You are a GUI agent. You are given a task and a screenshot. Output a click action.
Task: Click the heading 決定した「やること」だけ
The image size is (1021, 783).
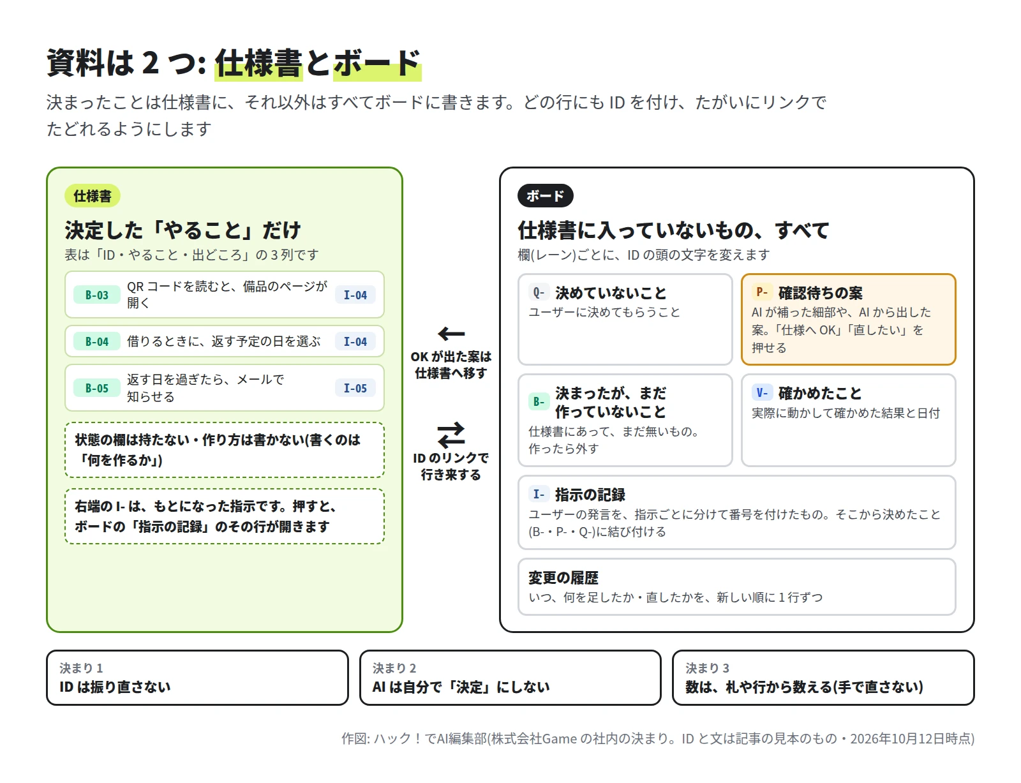183,230
